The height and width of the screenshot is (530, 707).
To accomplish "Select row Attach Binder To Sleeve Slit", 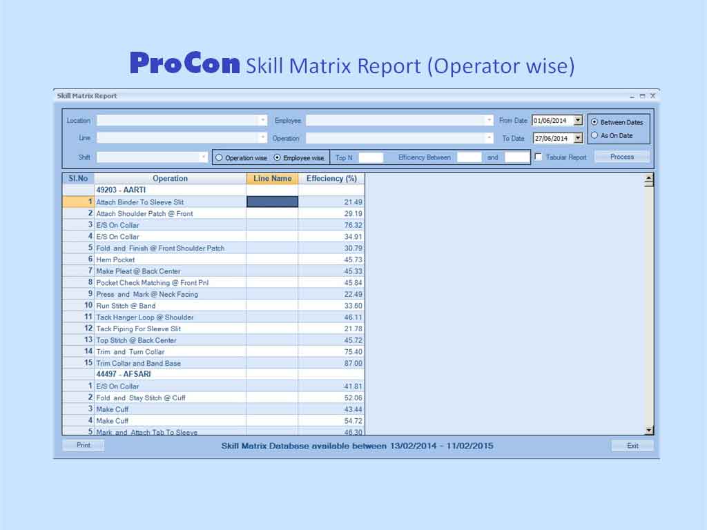I will (213, 202).
